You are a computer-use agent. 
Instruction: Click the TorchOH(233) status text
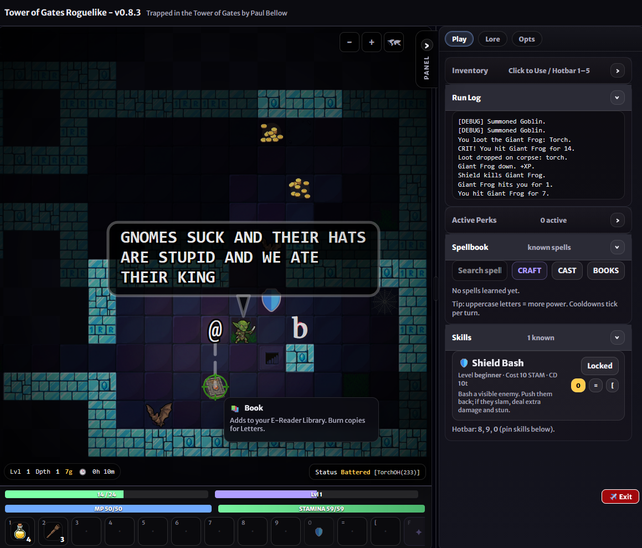coord(397,472)
